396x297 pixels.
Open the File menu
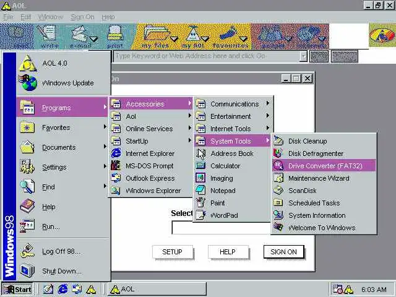click(8, 17)
